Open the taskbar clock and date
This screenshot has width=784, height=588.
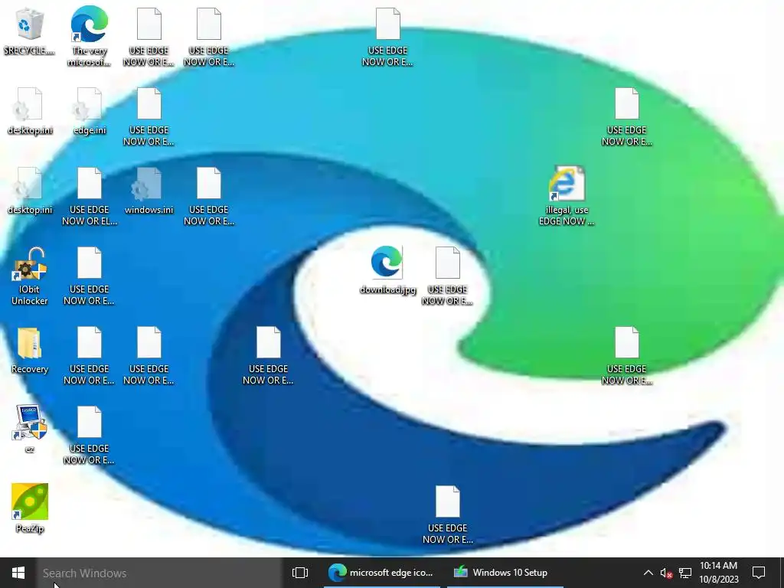tap(718, 573)
